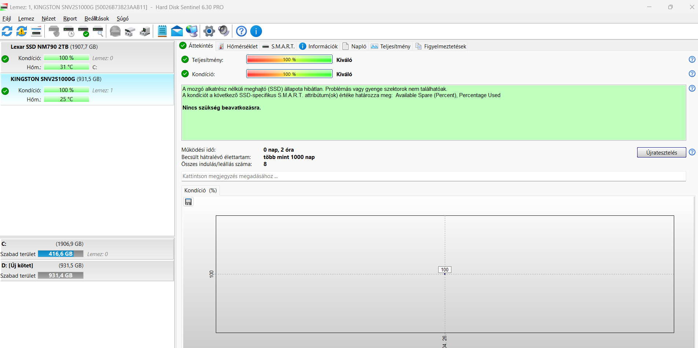Click the "Kiváló" text beside Teljesítmény bar
The height and width of the screenshot is (348, 698).
click(x=344, y=60)
